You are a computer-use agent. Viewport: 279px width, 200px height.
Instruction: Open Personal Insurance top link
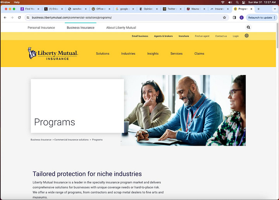41,28
